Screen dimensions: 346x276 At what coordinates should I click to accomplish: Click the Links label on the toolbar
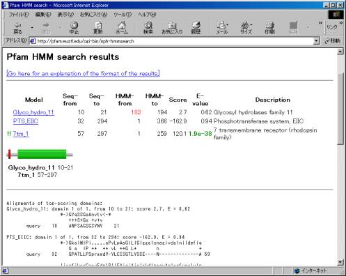(332, 27)
